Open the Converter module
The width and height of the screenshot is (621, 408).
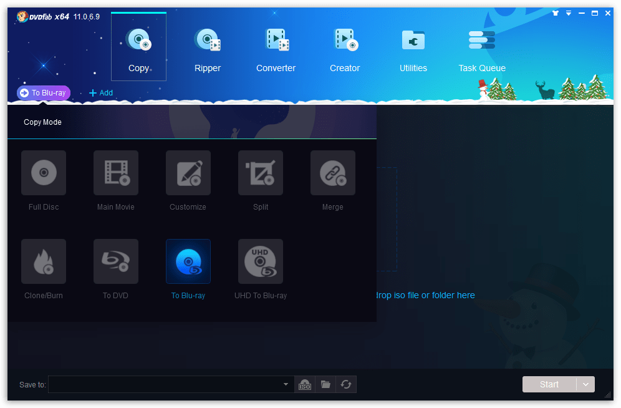(x=276, y=50)
